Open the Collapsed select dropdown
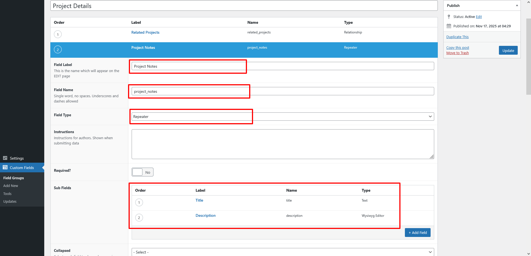 tap(283, 252)
